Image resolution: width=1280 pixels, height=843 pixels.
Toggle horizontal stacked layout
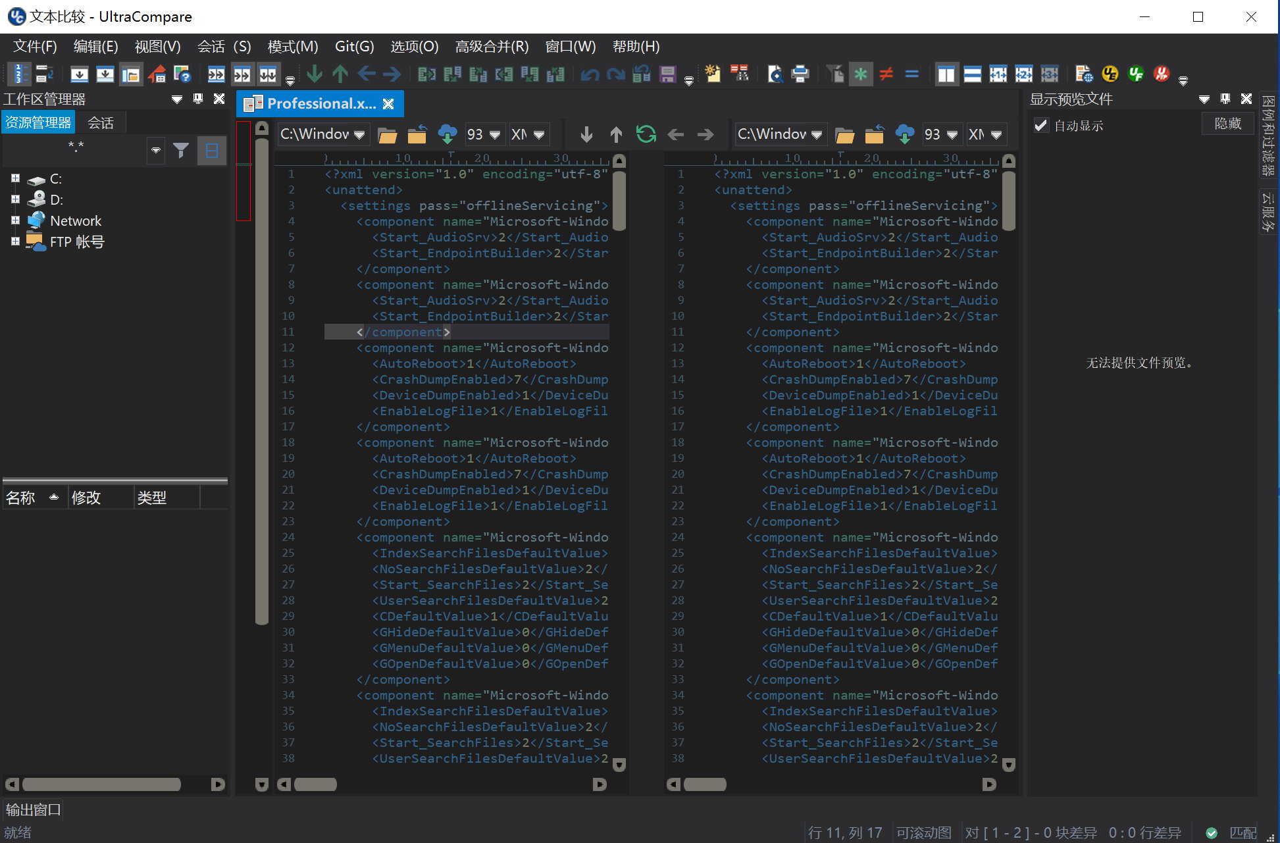point(972,74)
